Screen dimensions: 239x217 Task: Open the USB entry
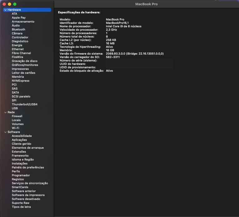pos(15,108)
